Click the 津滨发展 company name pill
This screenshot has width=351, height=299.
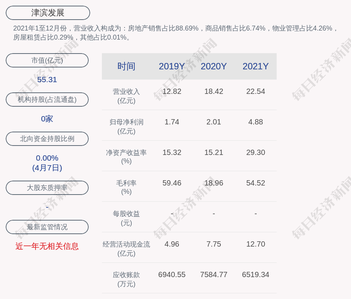48,13
